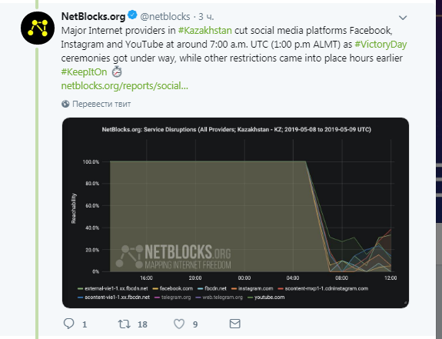Open the NetBlocks profile avatar

tap(38, 28)
